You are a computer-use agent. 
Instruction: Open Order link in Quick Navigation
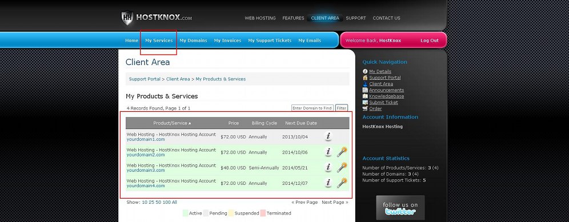[x=375, y=108]
